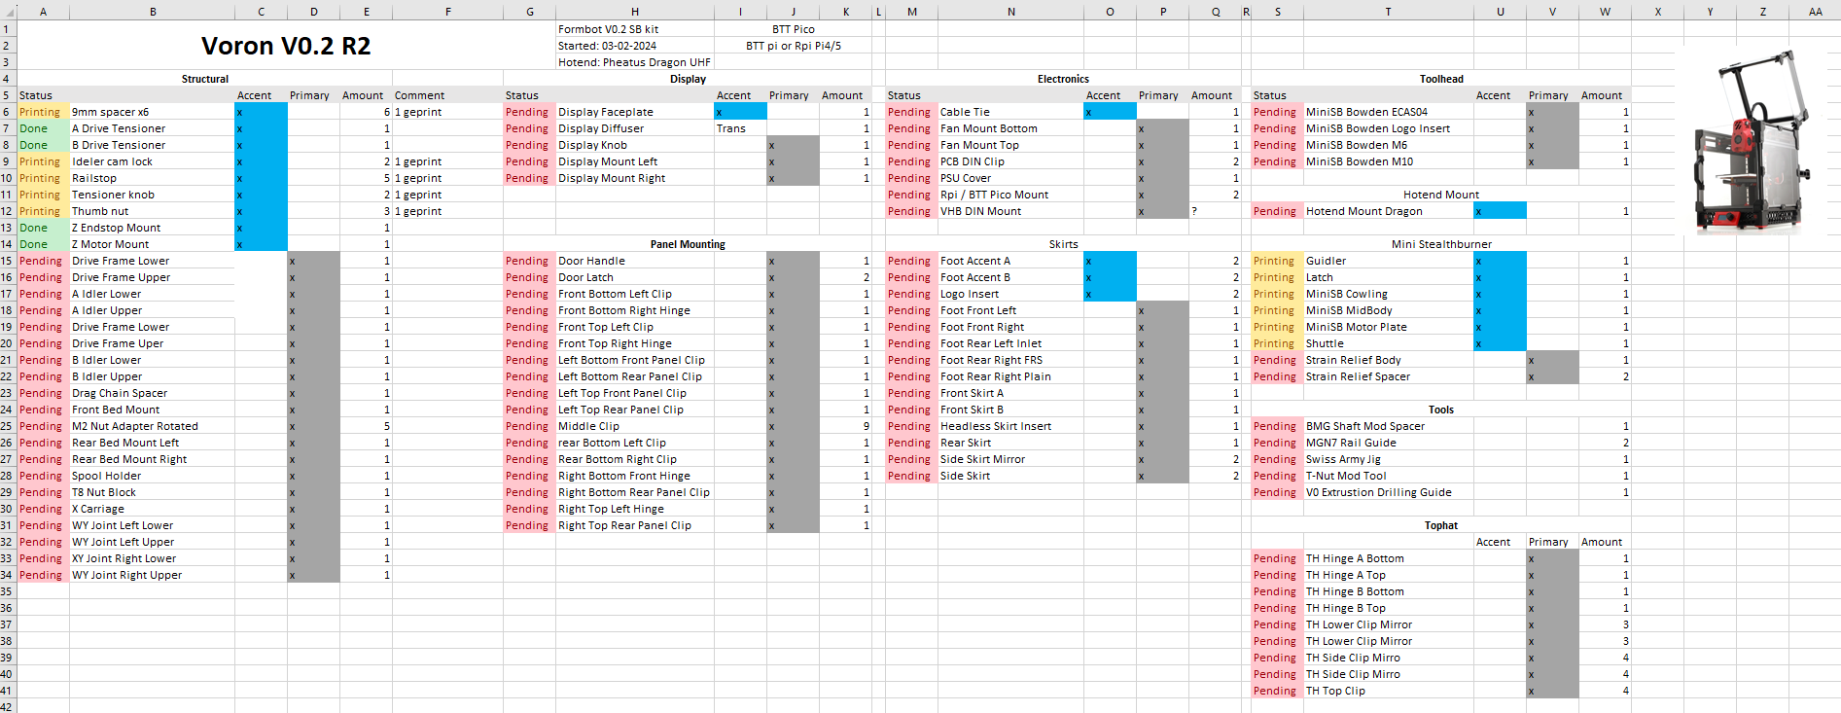This screenshot has height=713, width=1841.
Task: Click the Mini Stealthburner section header
Action: [x=1441, y=244]
